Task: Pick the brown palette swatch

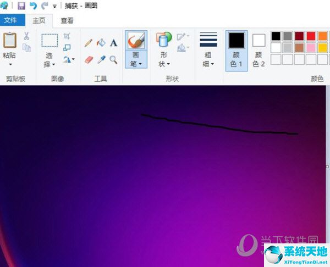Action: pos(299,48)
